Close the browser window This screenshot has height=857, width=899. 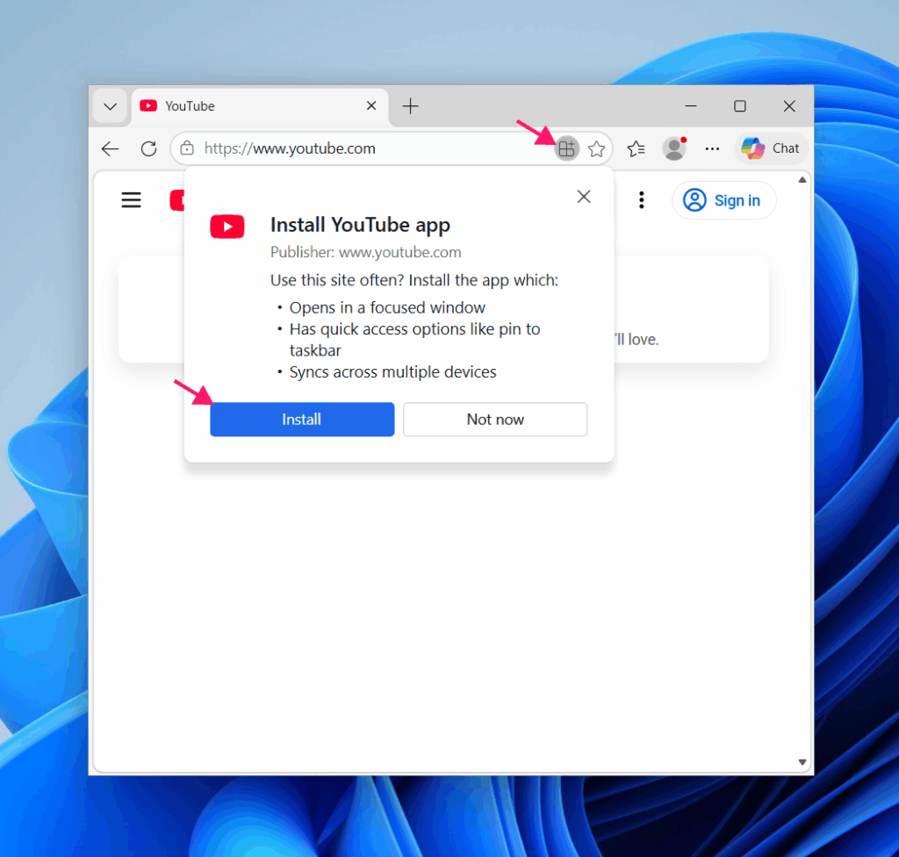coord(789,106)
